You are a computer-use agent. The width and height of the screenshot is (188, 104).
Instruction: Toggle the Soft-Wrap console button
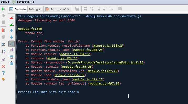point(12,44)
